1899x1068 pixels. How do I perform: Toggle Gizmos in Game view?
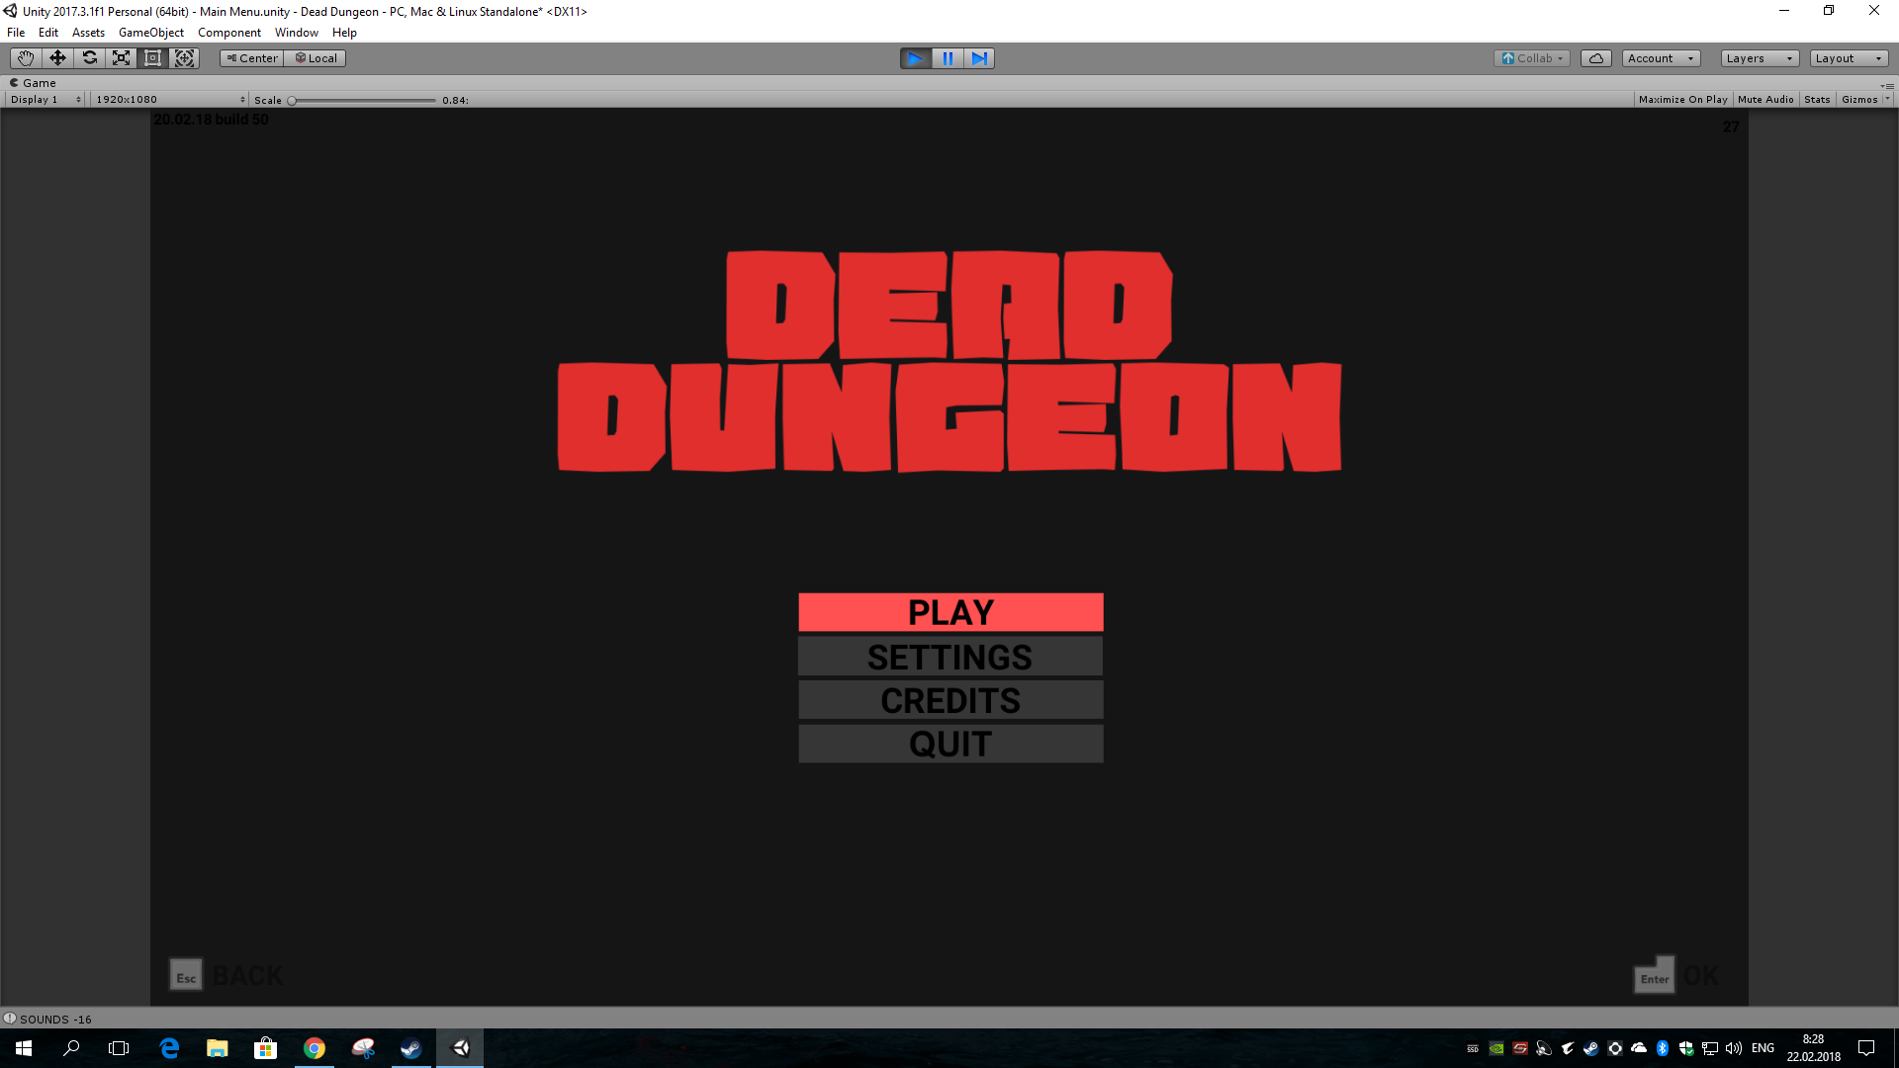click(x=1859, y=100)
